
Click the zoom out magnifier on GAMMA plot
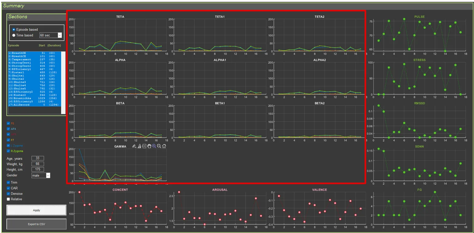[159, 146]
